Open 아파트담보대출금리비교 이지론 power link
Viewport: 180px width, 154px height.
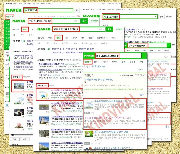coord(51,64)
